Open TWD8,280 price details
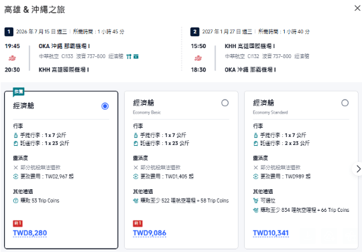The height and width of the screenshot is (252, 362). coord(30,233)
